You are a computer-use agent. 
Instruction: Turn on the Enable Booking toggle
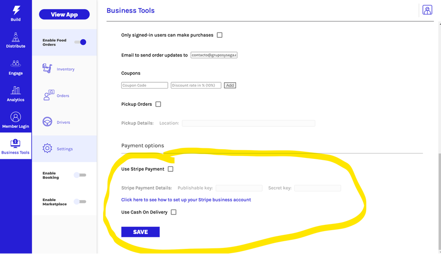pyautogui.click(x=80, y=175)
